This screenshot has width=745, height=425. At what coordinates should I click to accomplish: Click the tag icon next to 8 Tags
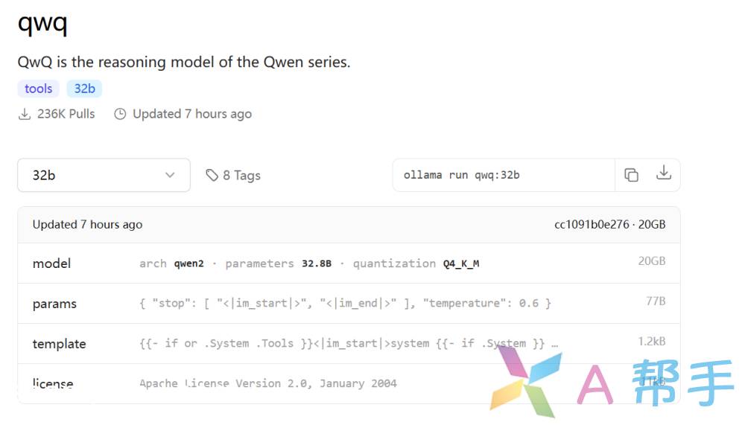point(212,176)
